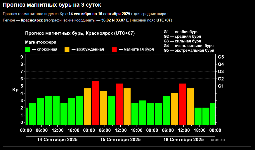Viewport: 255px width, 150px height.
Task: Select the '16 Сентября 2025' date label
Action: [183, 140]
